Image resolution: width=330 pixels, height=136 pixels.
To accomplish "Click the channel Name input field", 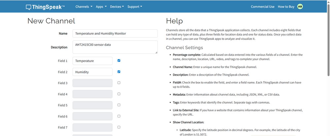I will click(x=115, y=33).
